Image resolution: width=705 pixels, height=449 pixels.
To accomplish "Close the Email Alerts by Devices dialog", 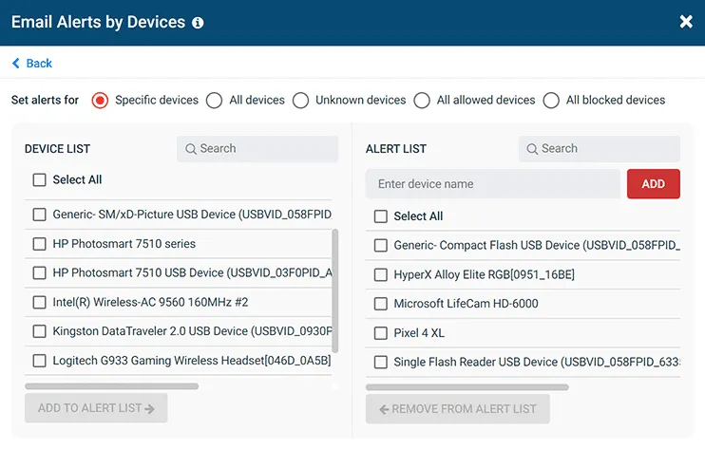I will click(686, 21).
